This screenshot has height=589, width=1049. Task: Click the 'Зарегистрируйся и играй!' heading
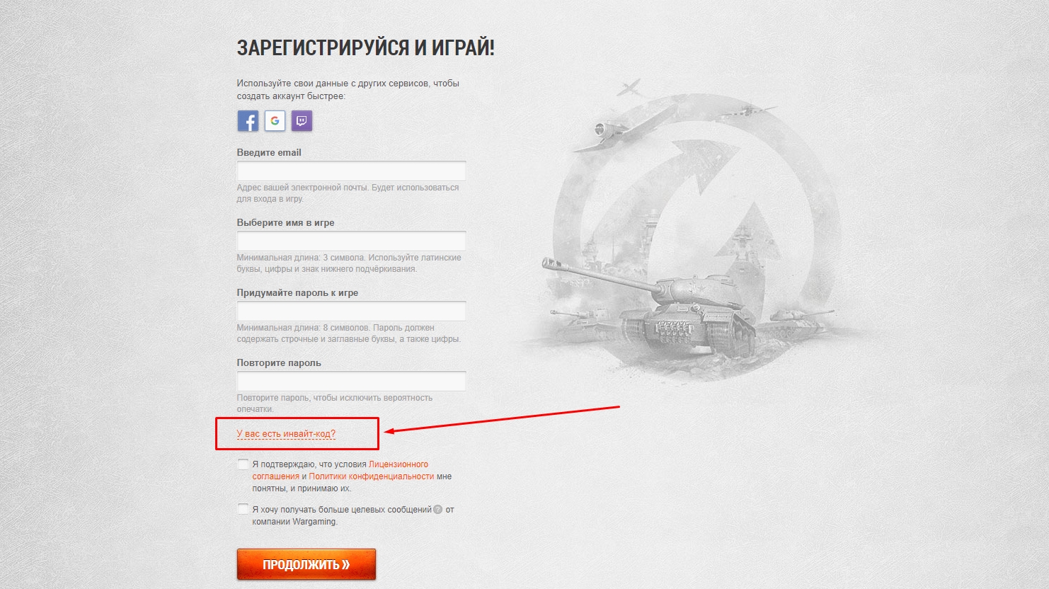[x=365, y=48]
